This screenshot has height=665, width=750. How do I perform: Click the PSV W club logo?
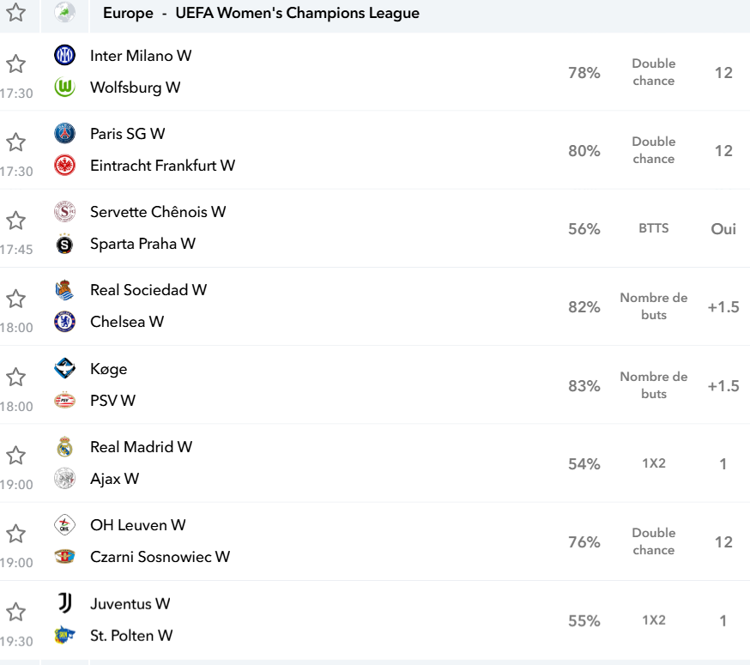pyautogui.click(x=64, y=400)
